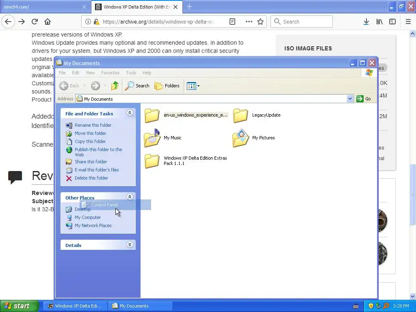This screenshot has height=312, width=416.
Task: Open the File menu in My Documents
Action: point(62,73)
